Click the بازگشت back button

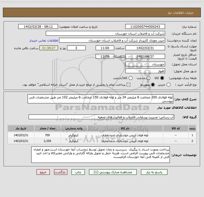[x=61, y=172]
